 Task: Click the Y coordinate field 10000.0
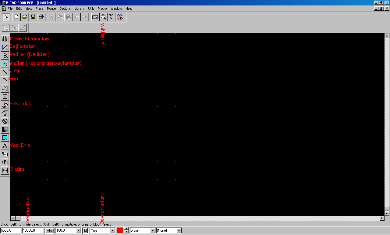tap(33, 231)
